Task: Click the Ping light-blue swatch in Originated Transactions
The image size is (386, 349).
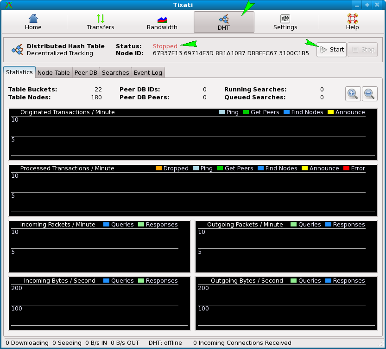Action: [x=221, y=112]
